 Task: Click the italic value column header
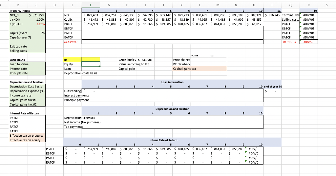195,55
